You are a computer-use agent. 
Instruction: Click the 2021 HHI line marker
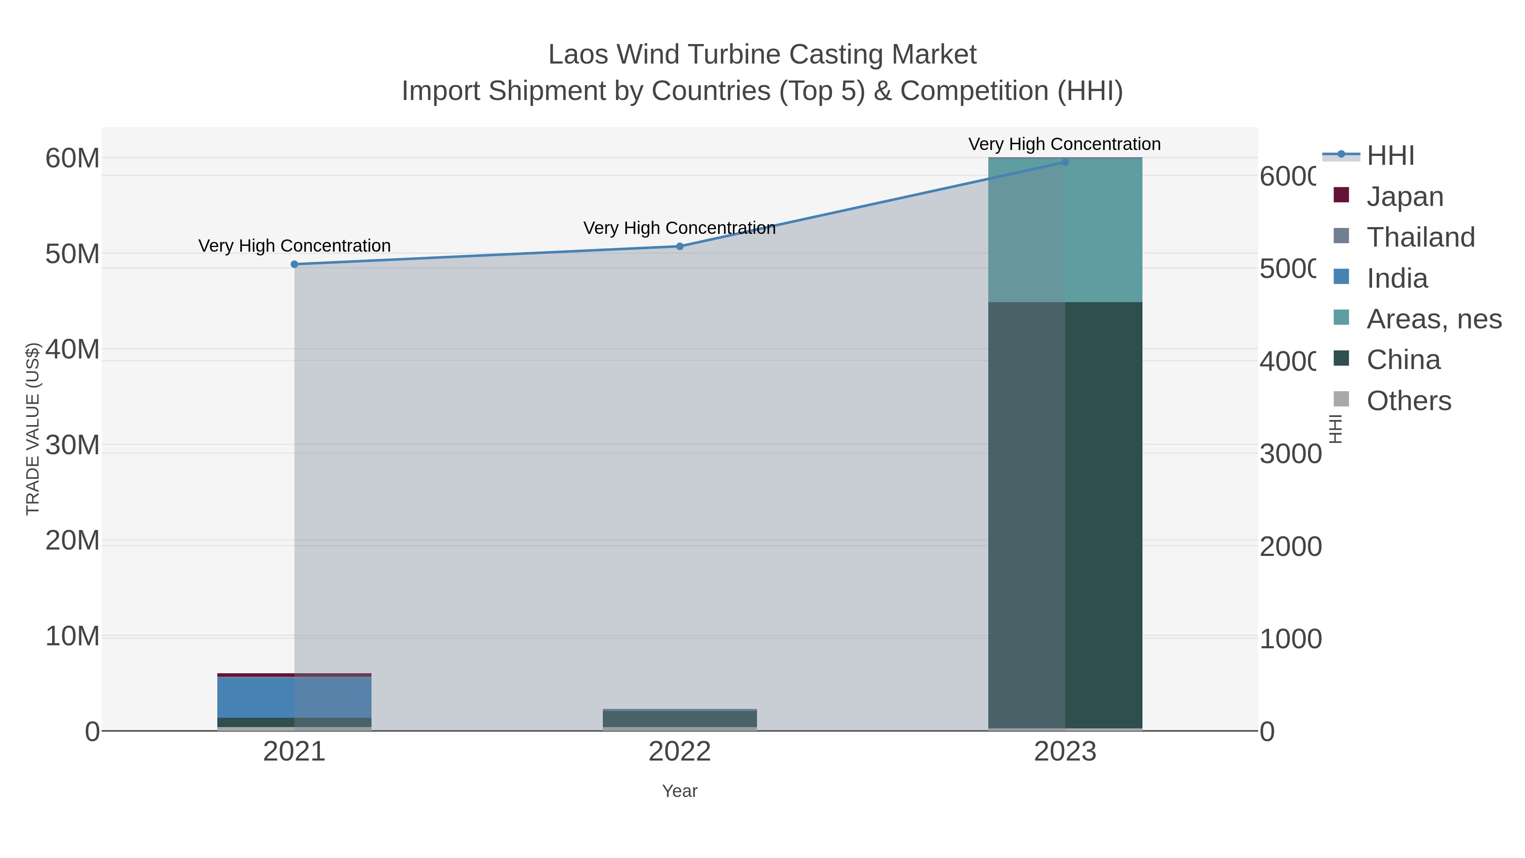click(294, 264)
